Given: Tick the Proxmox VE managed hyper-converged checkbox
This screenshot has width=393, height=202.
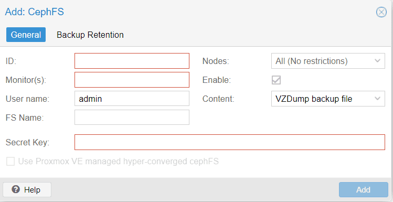Looking at the screenshot, I should [10, 162].
